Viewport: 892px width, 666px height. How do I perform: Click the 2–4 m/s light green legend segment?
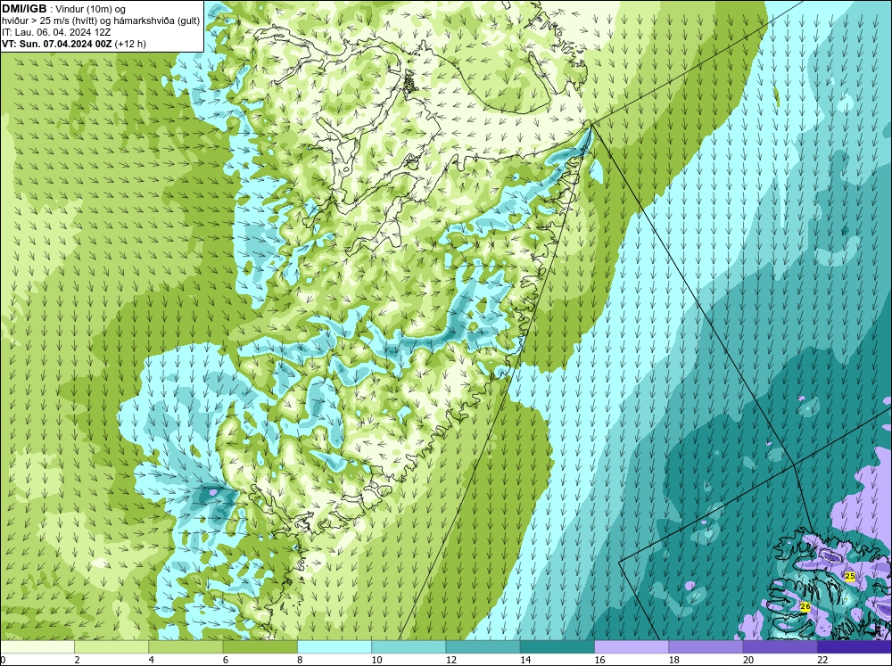tap(111, 647)
